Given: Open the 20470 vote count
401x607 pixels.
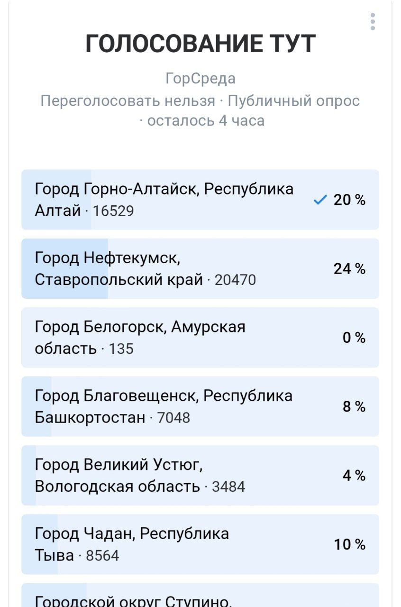Looking at the screenshot, I should (235, 280).
